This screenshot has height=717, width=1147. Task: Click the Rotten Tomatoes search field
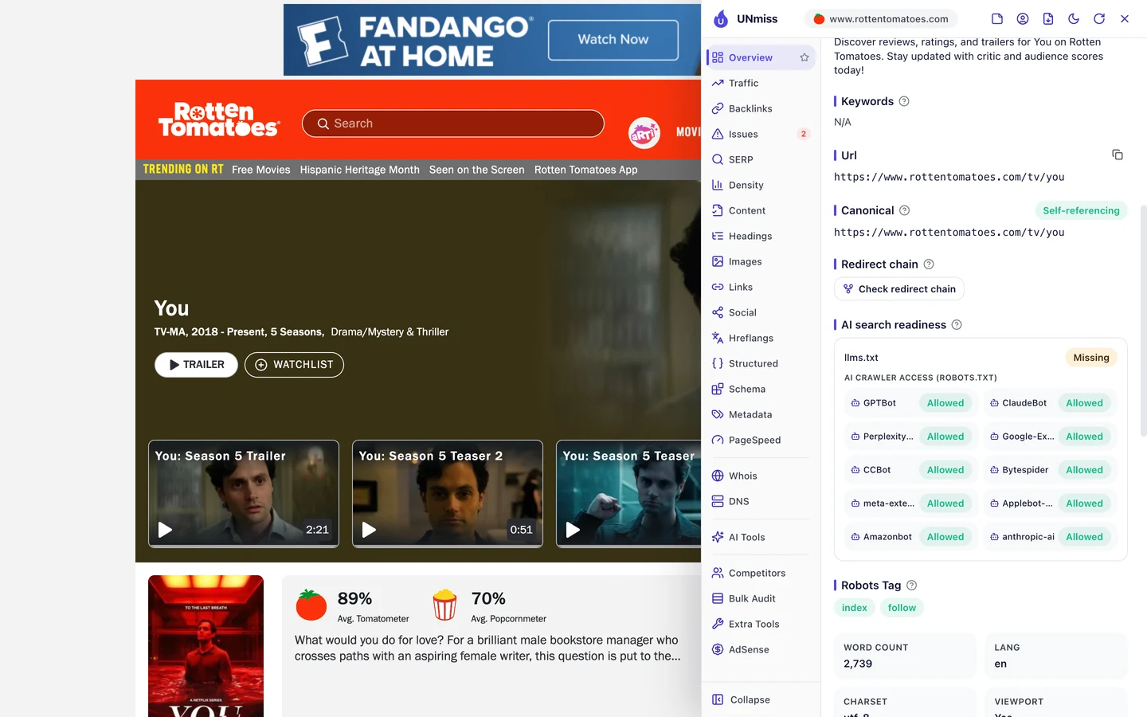coord(453,123)
